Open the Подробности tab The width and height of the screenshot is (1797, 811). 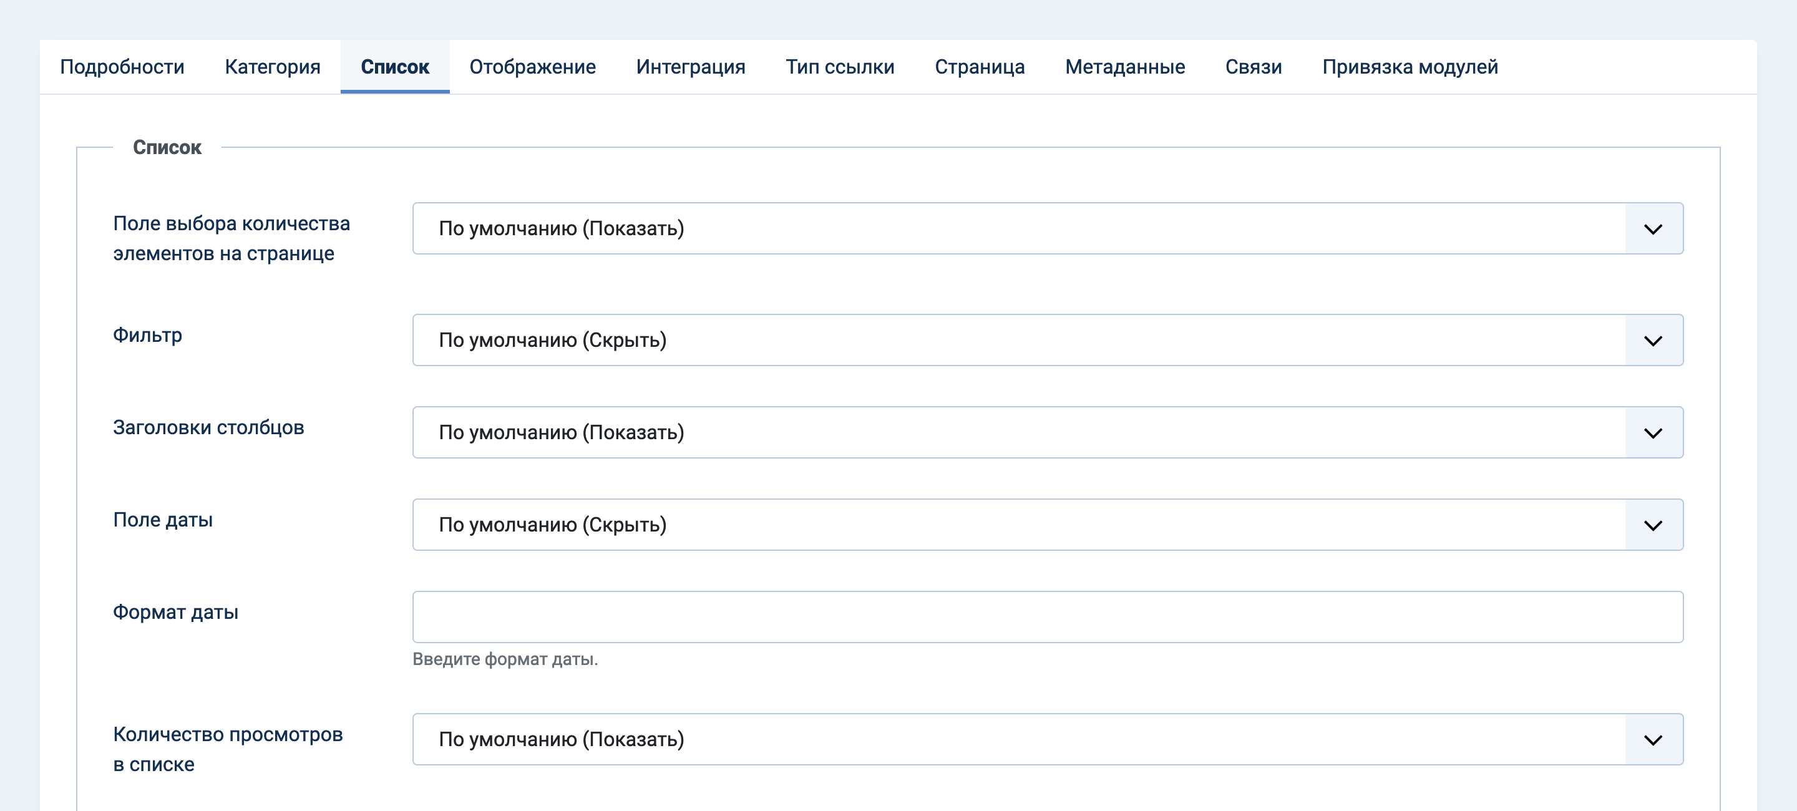coord(122,67)
